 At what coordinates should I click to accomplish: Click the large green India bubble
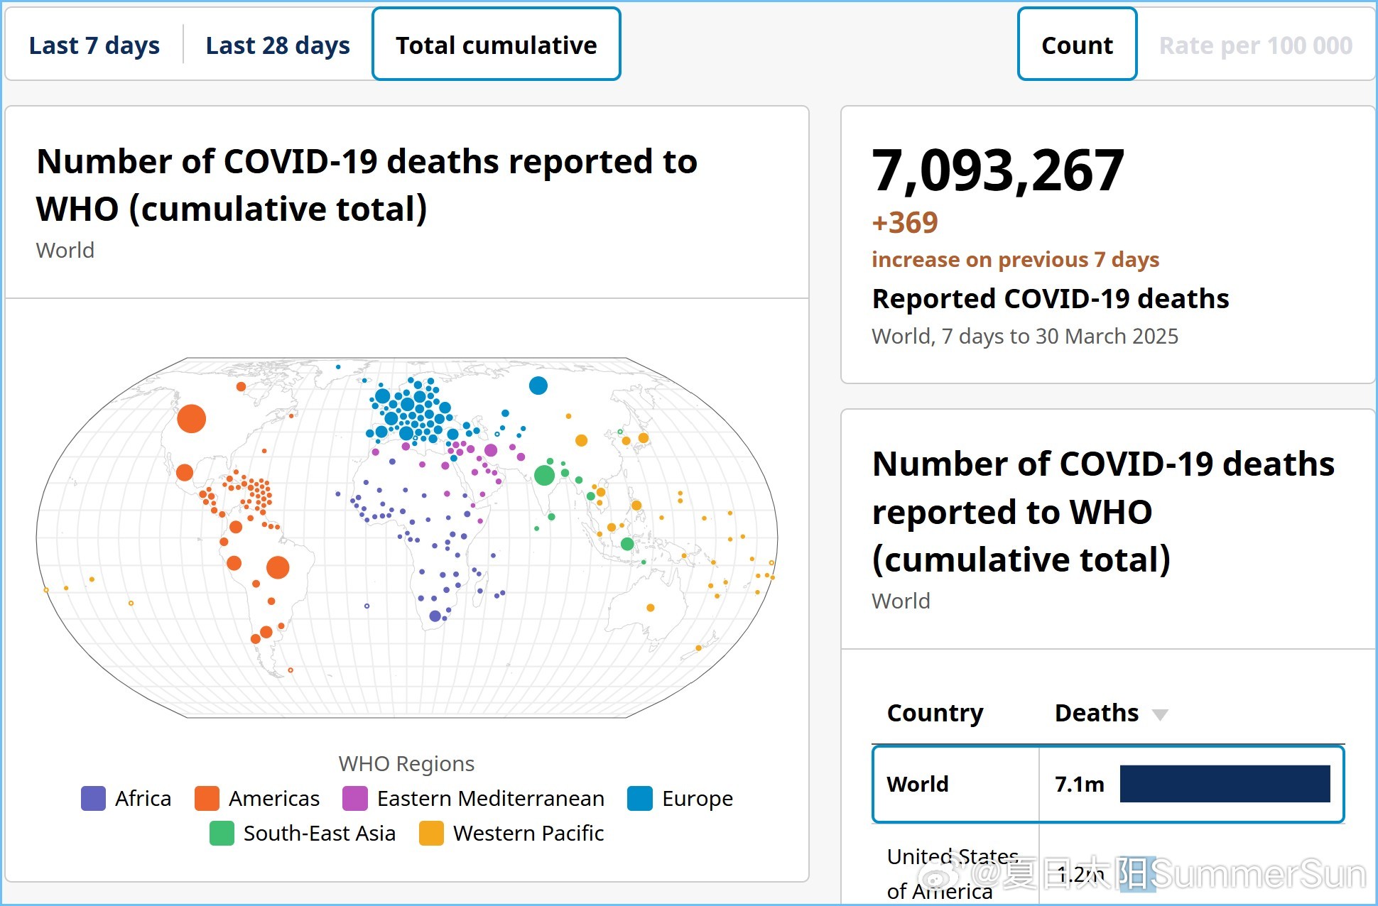544,475
